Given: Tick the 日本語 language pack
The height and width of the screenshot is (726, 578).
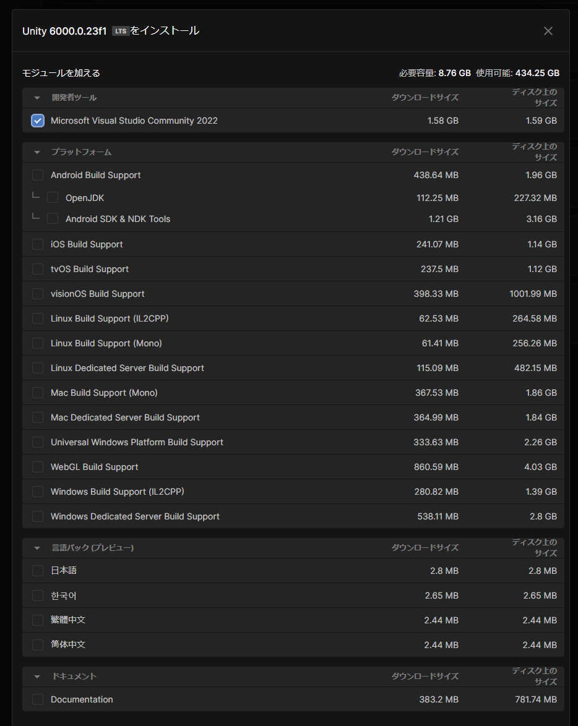Looking at the screenshot, I should (38, 571).
